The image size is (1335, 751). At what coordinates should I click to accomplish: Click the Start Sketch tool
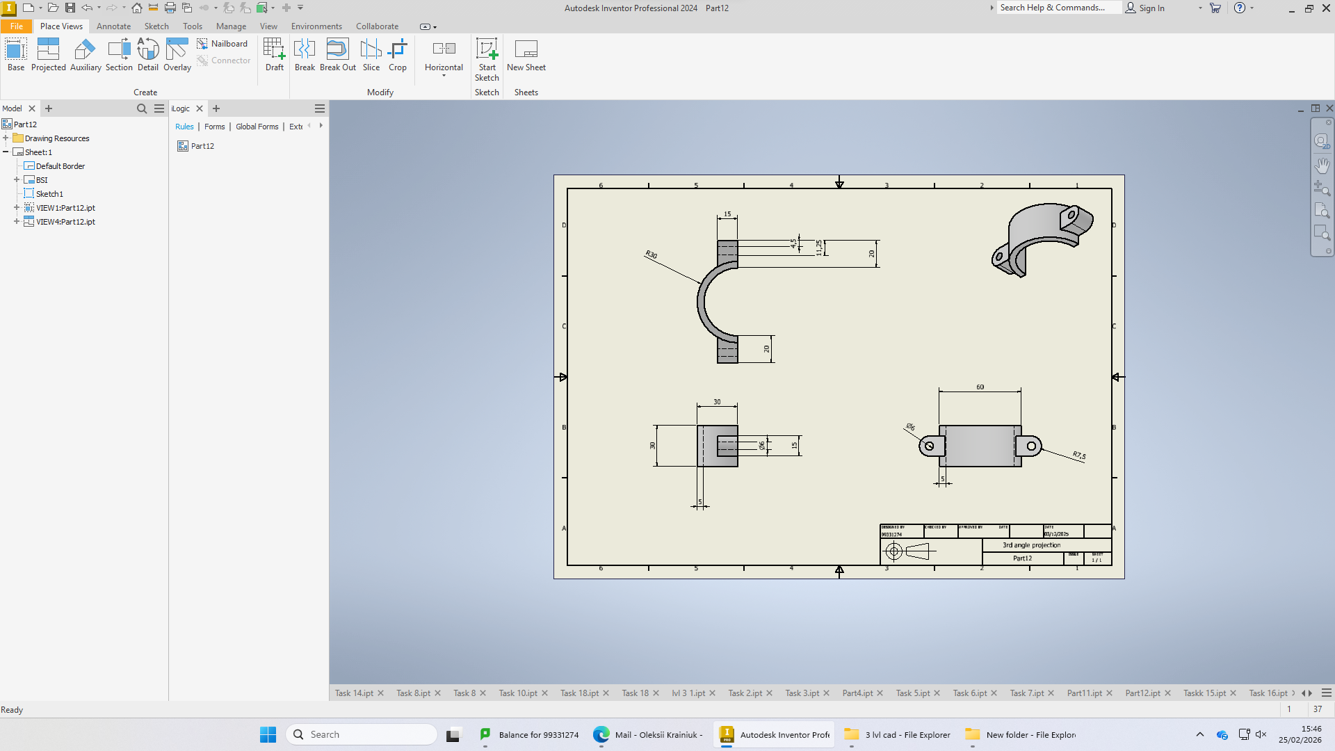coord(487,60)
